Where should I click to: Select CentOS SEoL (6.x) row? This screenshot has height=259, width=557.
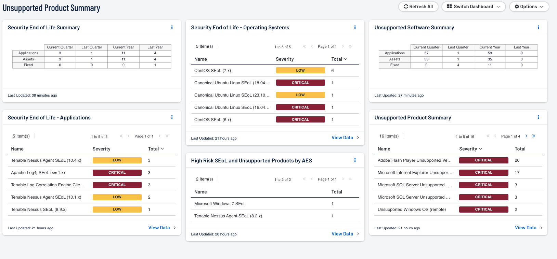point(275,120)
